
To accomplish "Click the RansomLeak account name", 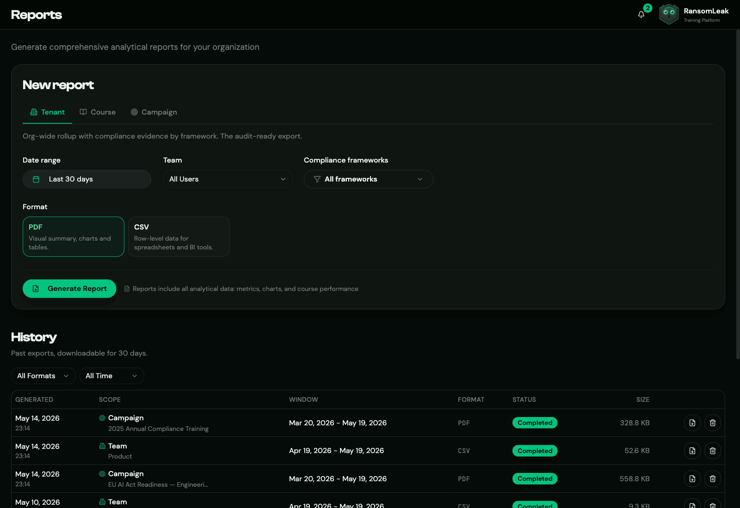I will 706,11.
